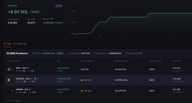The height and width of the screenshot is (103, 192).
Task: Click the WOC pool price value
Action: (176, 68)
